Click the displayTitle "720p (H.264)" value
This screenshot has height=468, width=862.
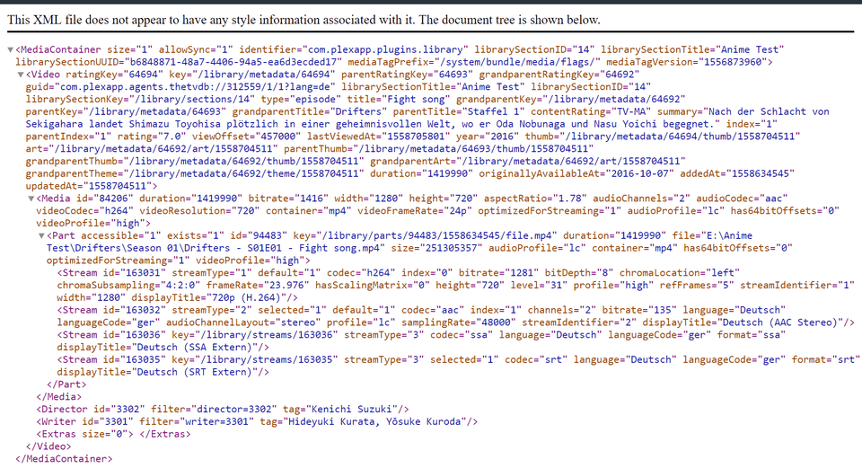tap(248, 297)
